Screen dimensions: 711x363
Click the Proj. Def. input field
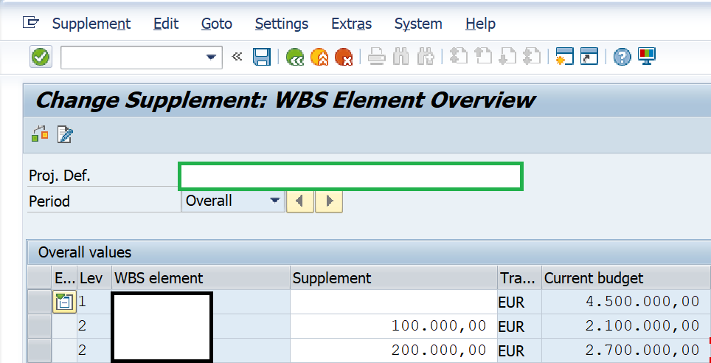click(350, 176)
